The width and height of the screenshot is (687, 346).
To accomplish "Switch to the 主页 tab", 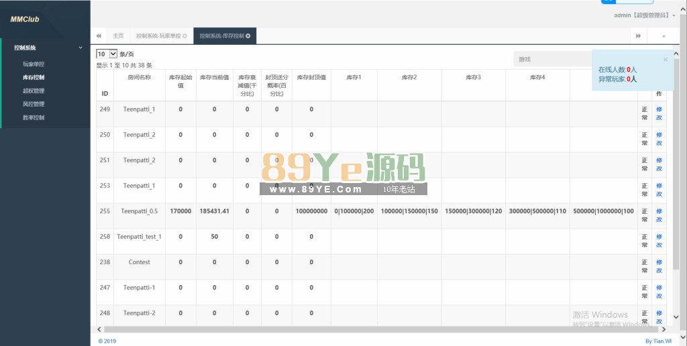I will 118,36.
